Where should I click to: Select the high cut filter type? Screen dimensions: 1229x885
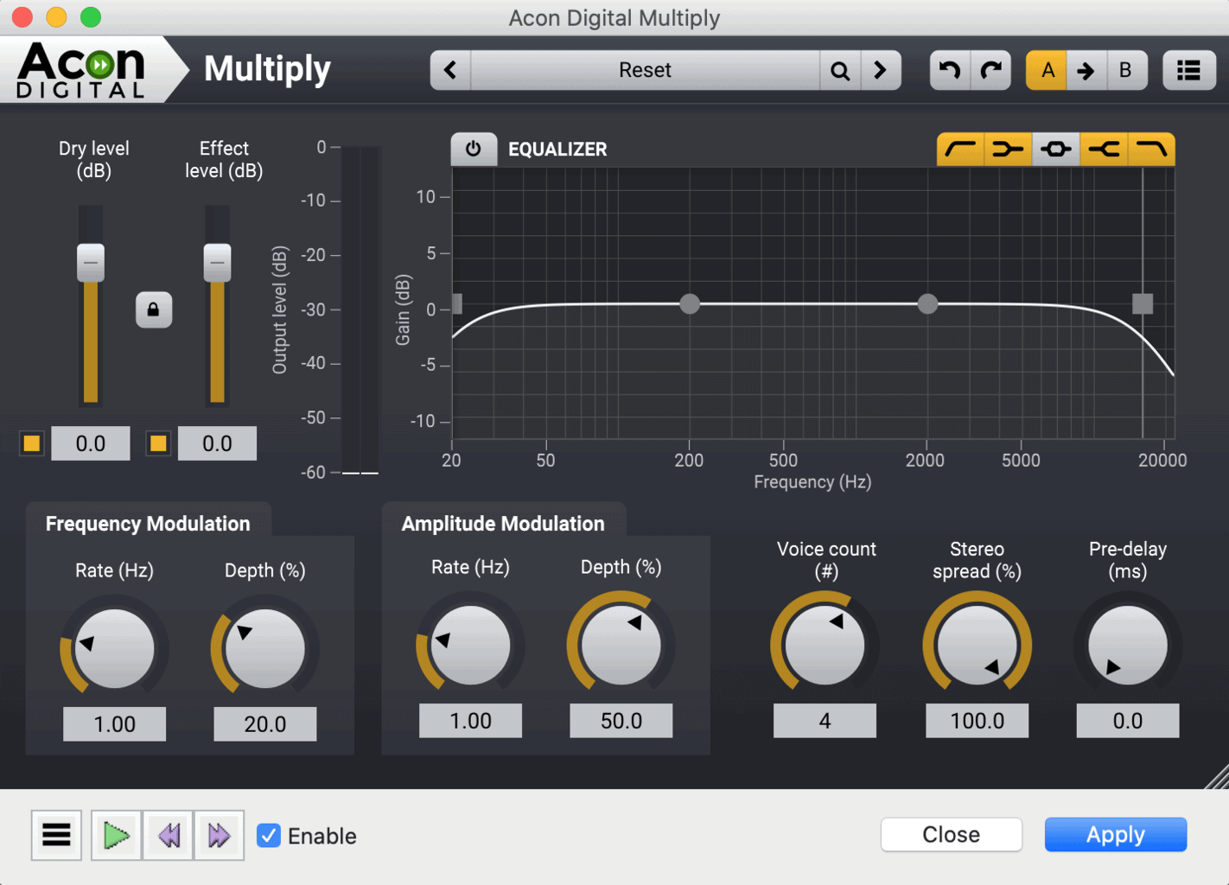(x=1152, y=149)
